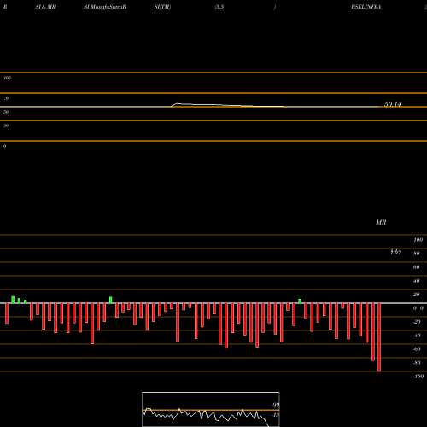Click the "SI & MR" header label
This screenshot has height=427, width=427.
point(45,7)
